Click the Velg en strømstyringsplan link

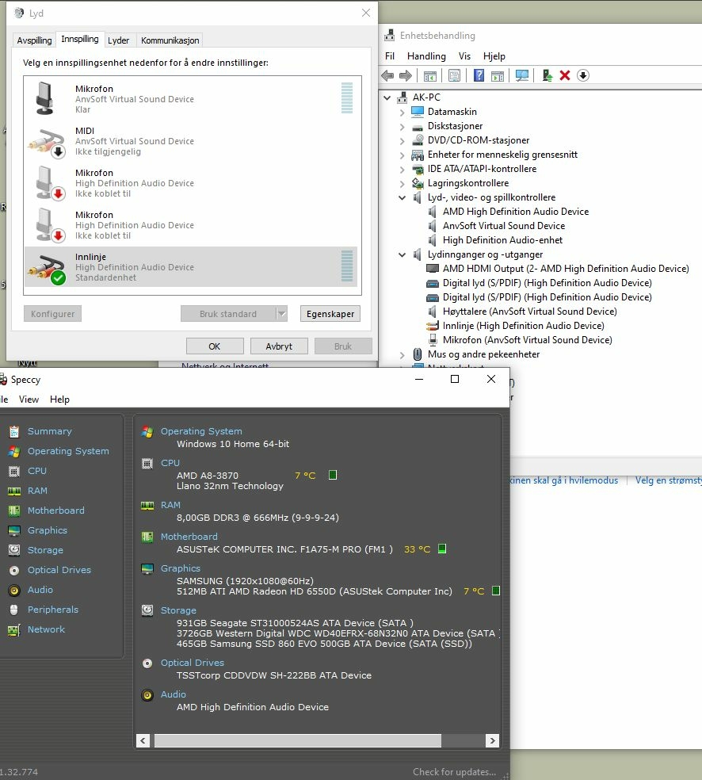668,480
